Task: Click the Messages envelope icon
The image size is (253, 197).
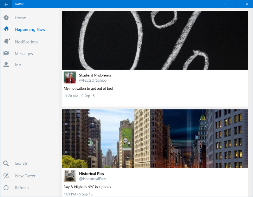Action: tap(6, 53)
